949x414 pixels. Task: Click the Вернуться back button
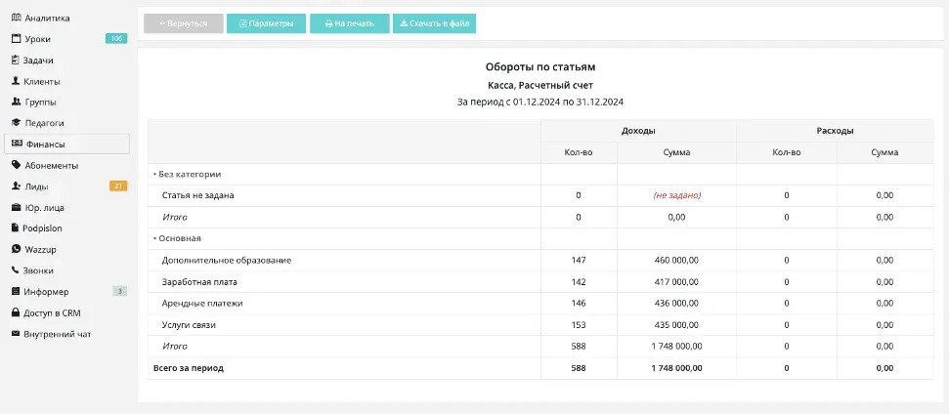[x=184, y=23]
